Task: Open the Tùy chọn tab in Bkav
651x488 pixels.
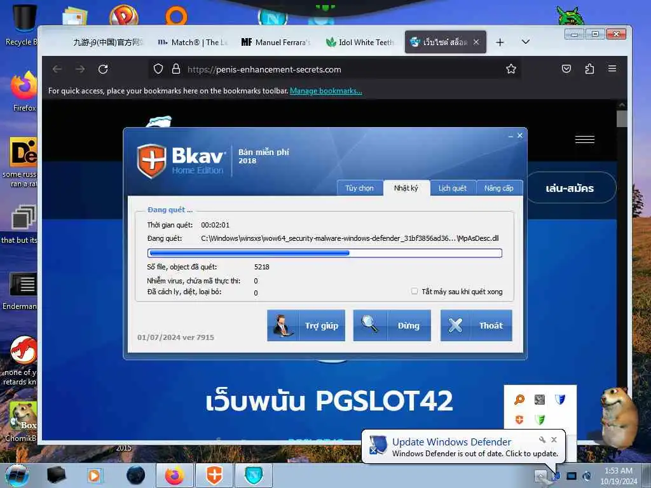Action: tap(360, 188)
